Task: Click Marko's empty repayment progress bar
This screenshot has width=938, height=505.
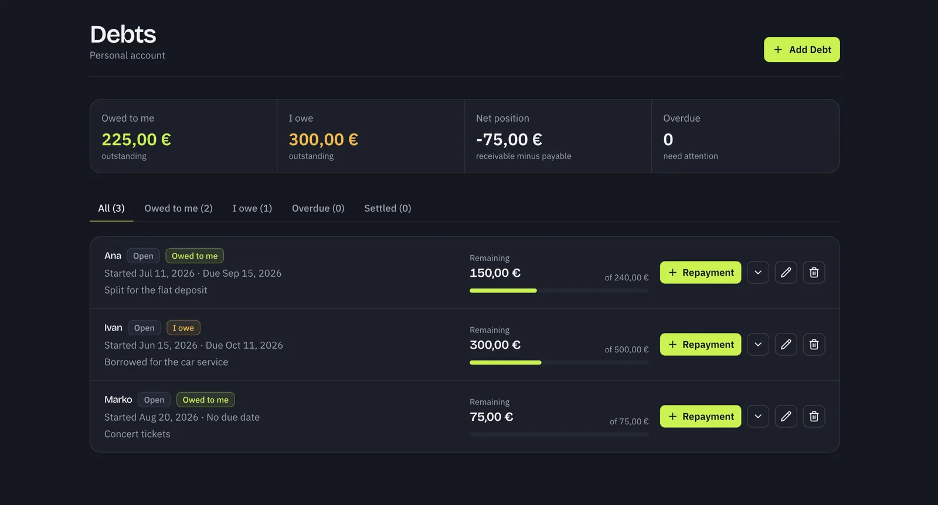Action: pyautogui.click(x=559, y=435)
